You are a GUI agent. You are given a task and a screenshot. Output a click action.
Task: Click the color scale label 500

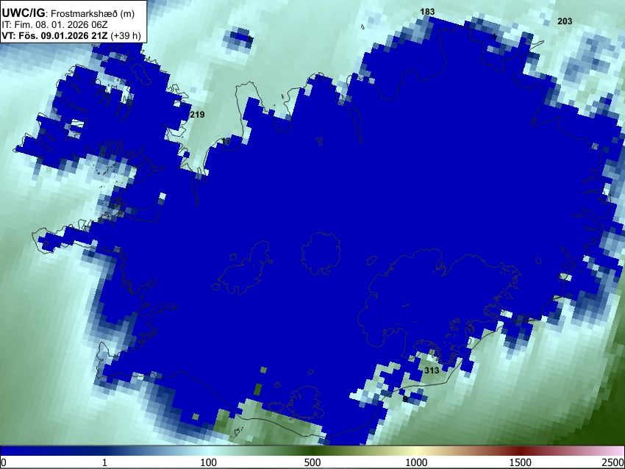click(312, 462)
